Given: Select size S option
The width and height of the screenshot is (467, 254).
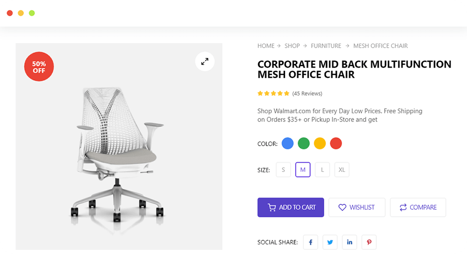Looking at the screenshot, I should click(283, 170).
